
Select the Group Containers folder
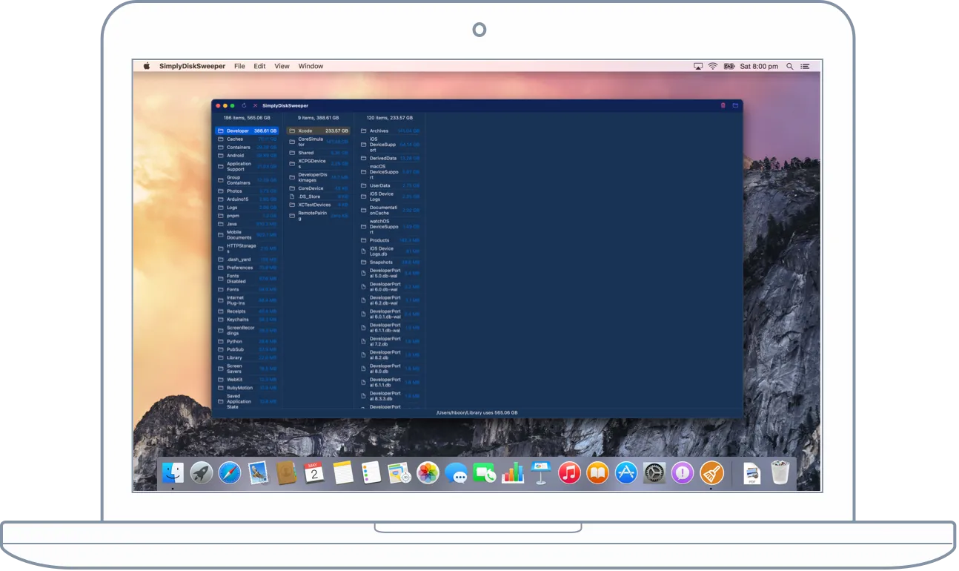tap(247, 180)
